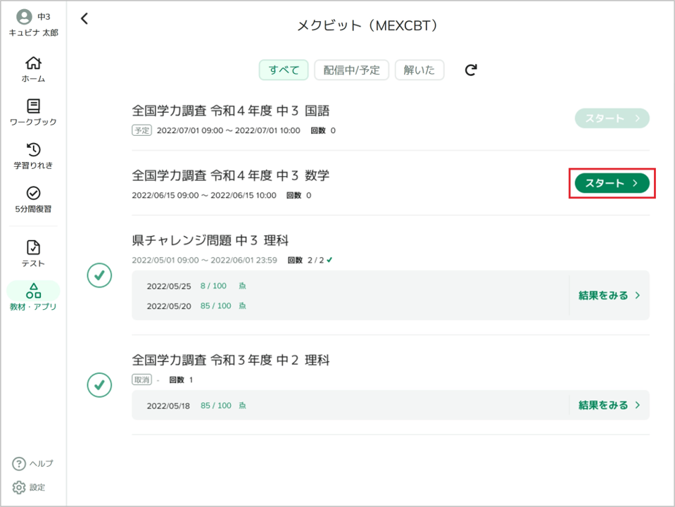Click the 2022/05/25 8/100 score row

click(196, 286)
